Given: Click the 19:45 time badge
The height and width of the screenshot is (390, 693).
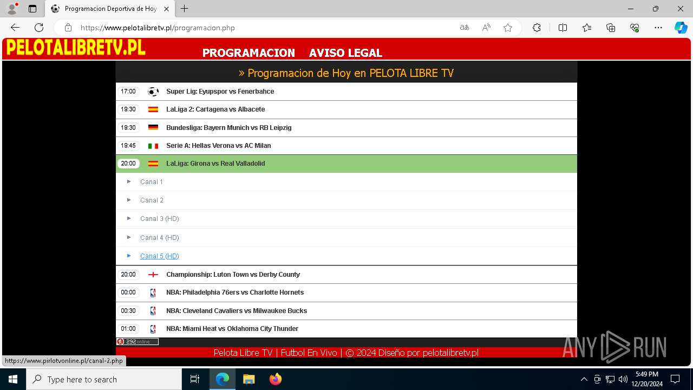Looking at the screenshot, I should [128, 146].
